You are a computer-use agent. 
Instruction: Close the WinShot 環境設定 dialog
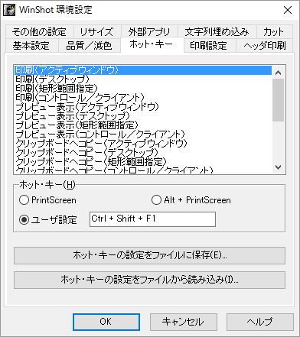tap(288, 10)
